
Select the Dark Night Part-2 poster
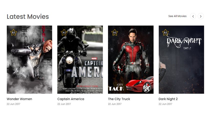[x=181, y=59]
